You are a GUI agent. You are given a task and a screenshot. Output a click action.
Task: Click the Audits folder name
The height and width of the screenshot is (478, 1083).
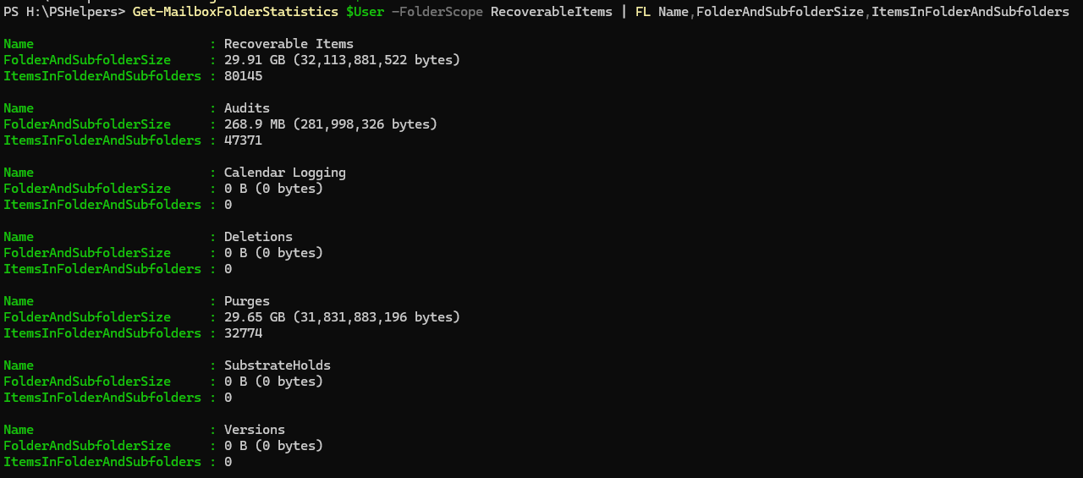tap(247, 108)
